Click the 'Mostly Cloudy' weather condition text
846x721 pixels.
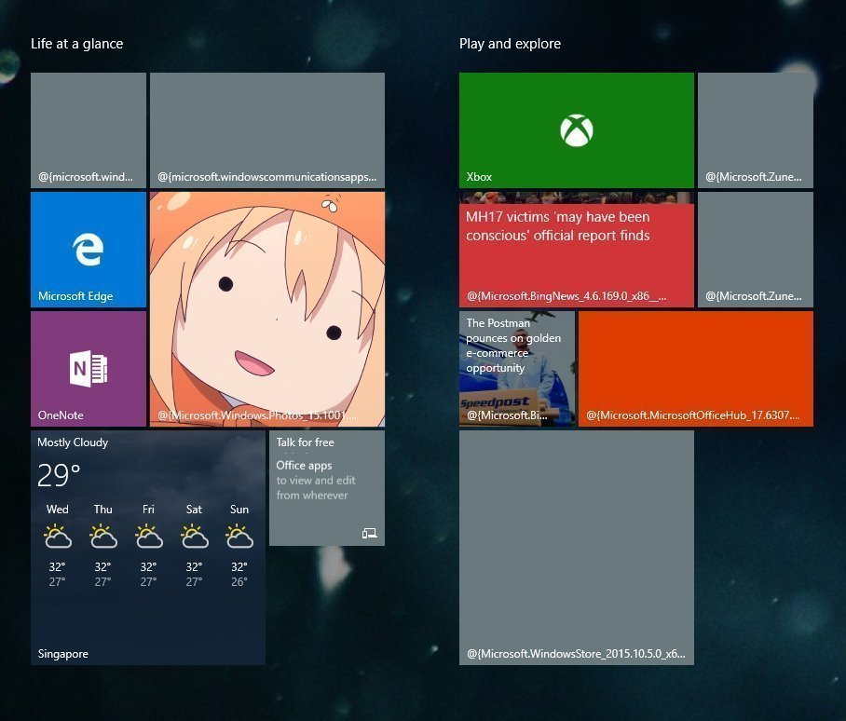(73, 442)
